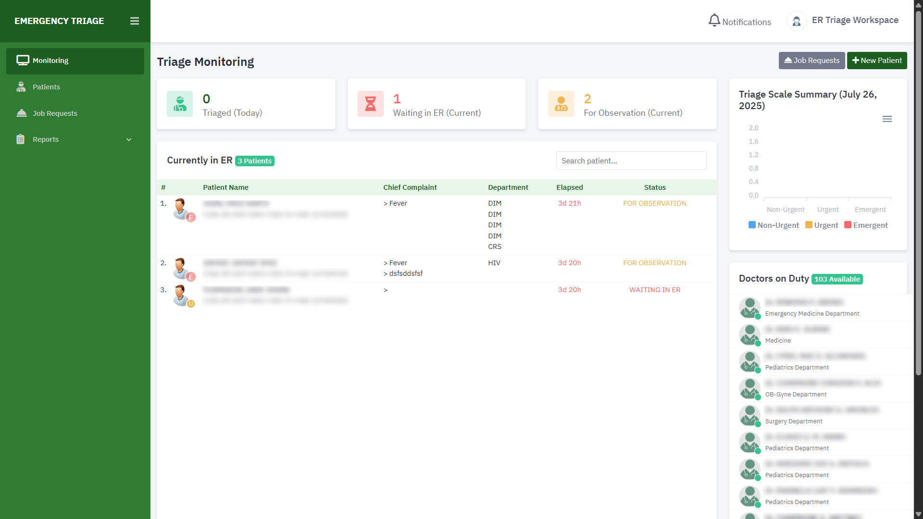Click the Waiting in ER hourglass icon
This screenshot has width=923, height=519.
370,104
